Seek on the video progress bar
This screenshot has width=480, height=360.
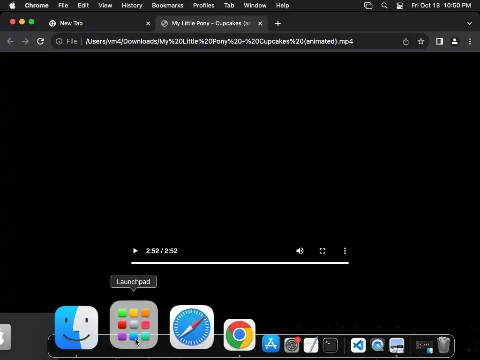point(240,263)
